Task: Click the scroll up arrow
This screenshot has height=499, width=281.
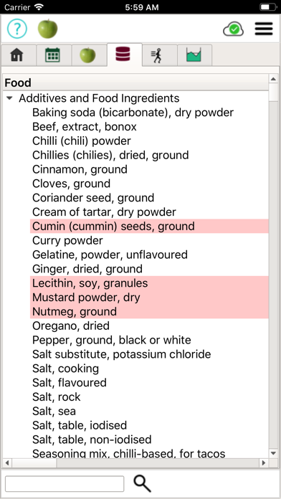Action: tap(273, 79)
